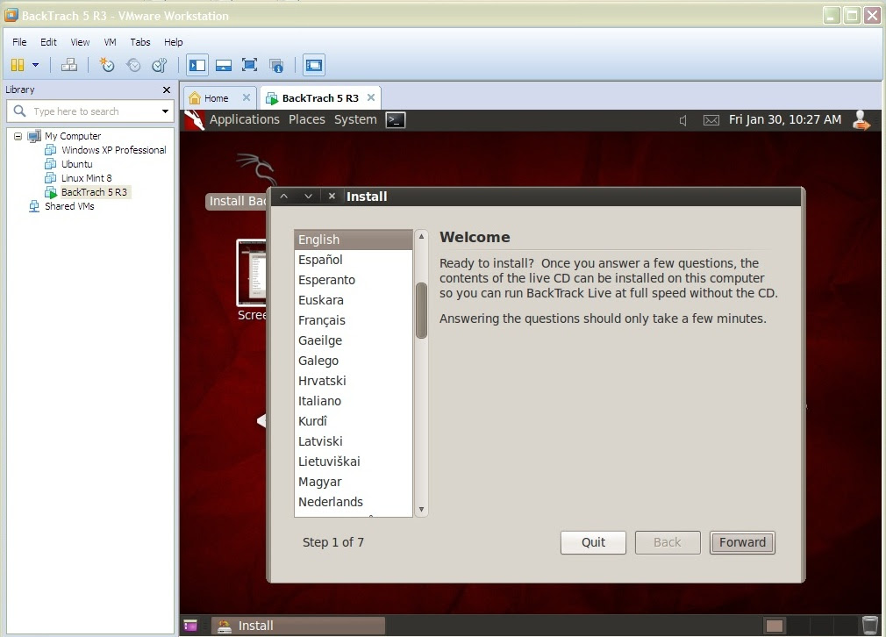Screen dimensions: 886x637
Task: Open the Places menu in guest
Action: [x=307, y=120]
